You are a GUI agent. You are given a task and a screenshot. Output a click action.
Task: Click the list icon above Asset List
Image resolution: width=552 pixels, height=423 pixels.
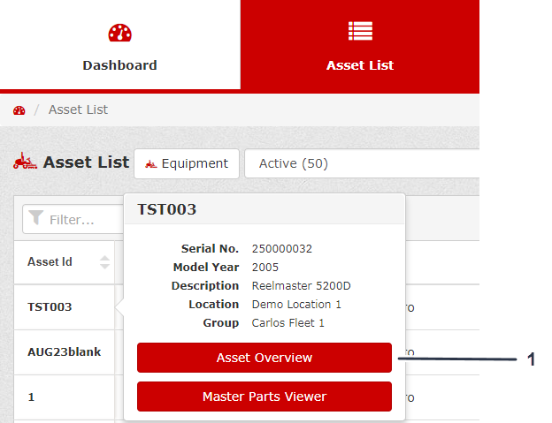pyautogui.click(x=360, y=32)
